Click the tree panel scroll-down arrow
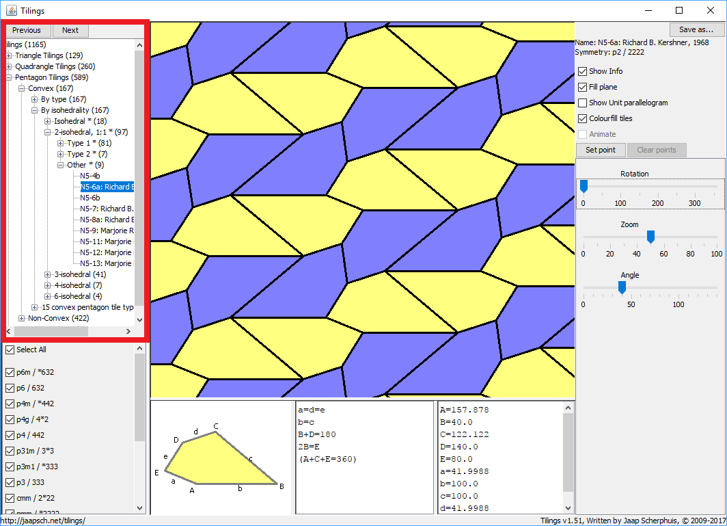Image resolution: width=727 pixels, height=526 pixels. (139, 320)
